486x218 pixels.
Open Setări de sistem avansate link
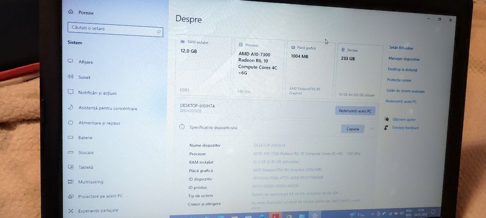(405, 91)
